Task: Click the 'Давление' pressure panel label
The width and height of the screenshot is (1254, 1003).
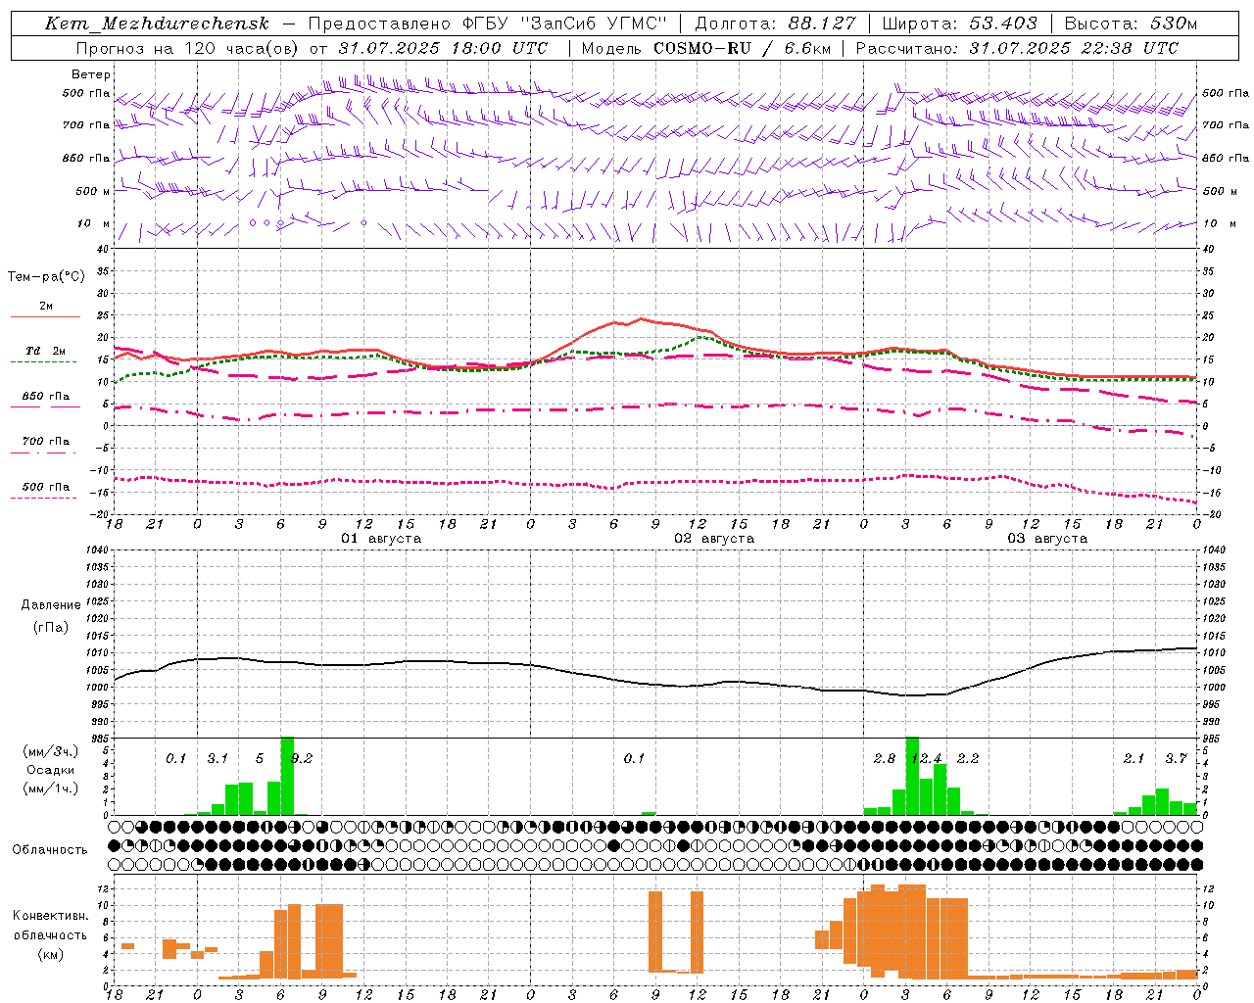Action: [x=51, y=605]
